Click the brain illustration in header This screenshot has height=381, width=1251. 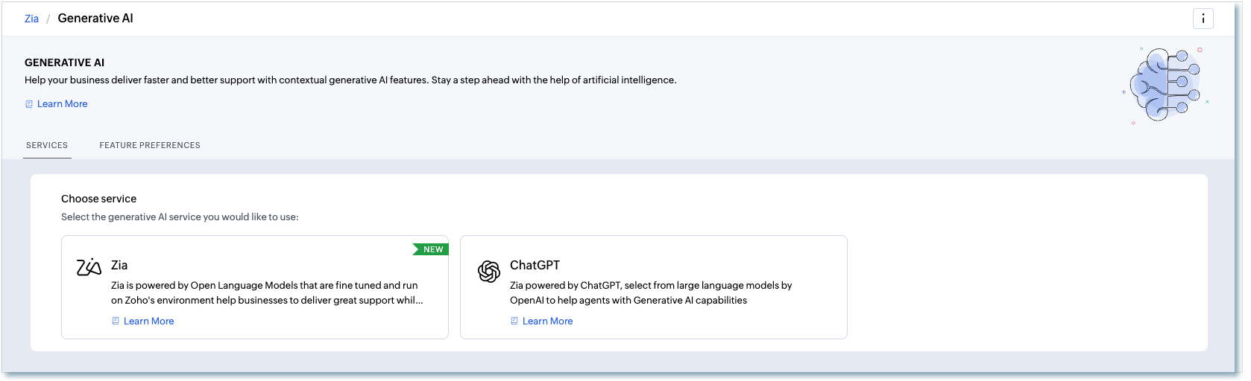click(1165, 85)
